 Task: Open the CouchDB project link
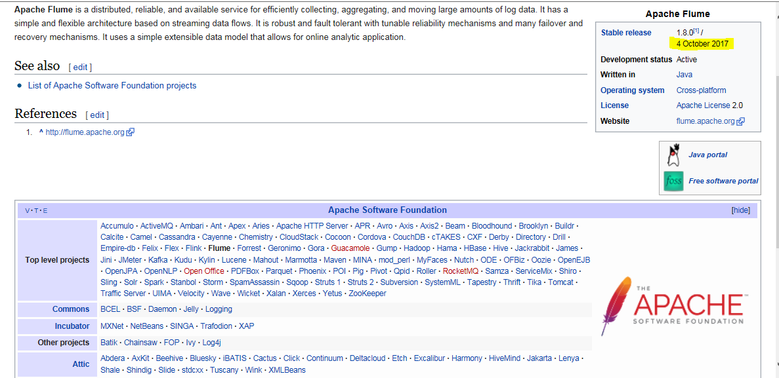point(409,237)
